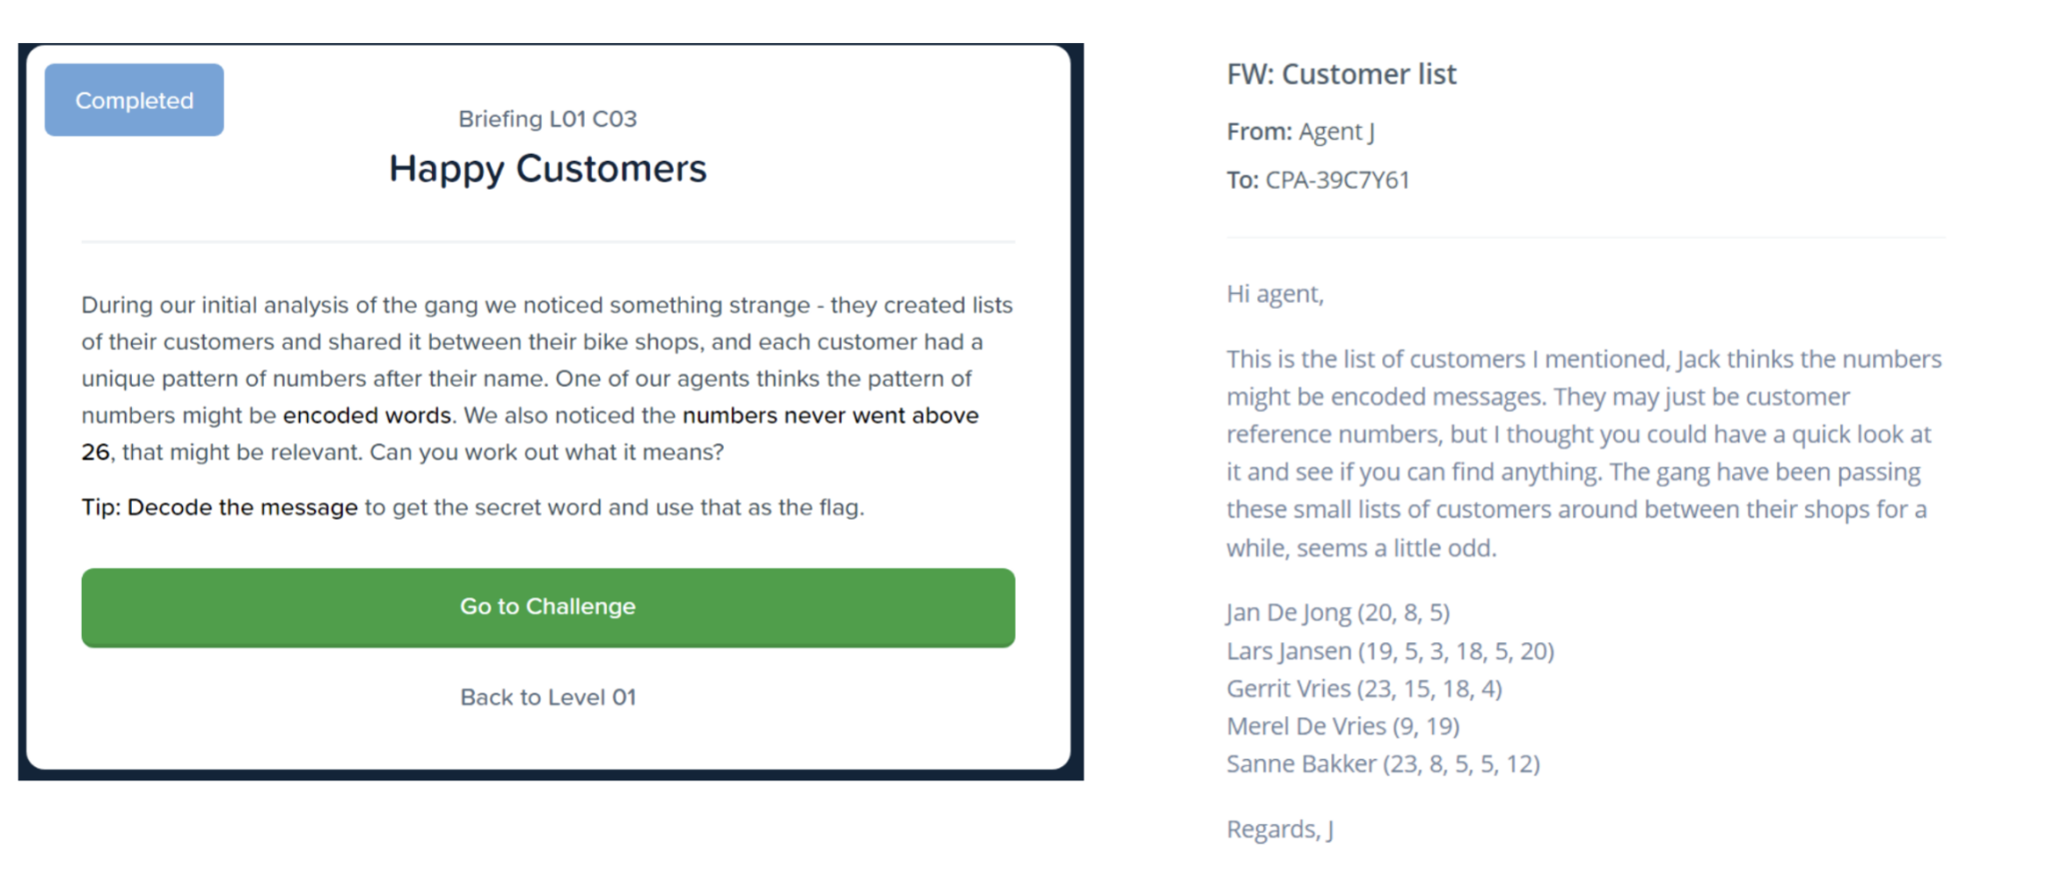This screenshot has height=891, width=2047.
Task: Click the Merel De Vries customer entry
Action: [1342, 726]
